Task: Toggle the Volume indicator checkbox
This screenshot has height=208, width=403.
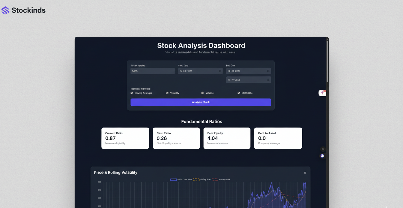Action: pos(202,93)
